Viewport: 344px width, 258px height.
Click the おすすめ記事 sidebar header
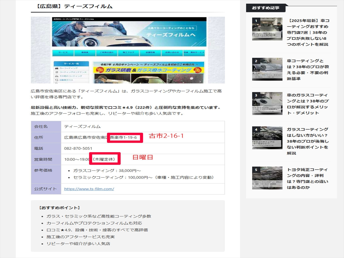tap(266, 8)
